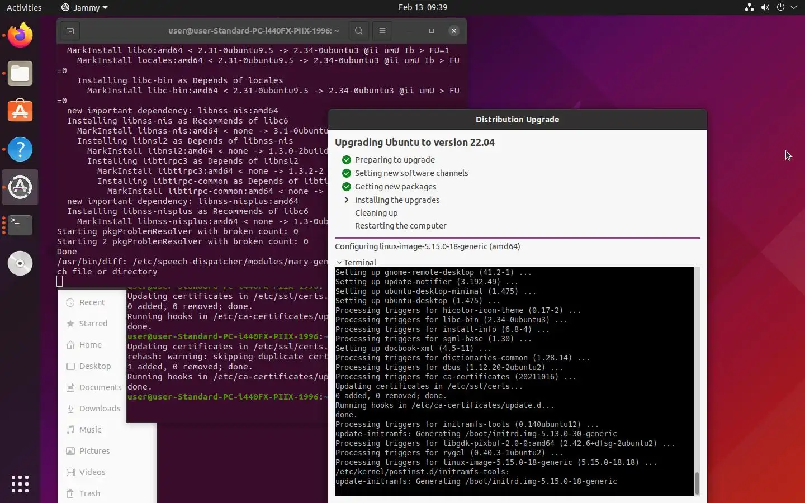
Task: Click 'Setting up update-notifier' output line
Action: tap(427, 282)
